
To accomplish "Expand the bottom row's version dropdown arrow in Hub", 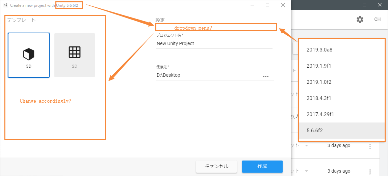I will [307, 171].
